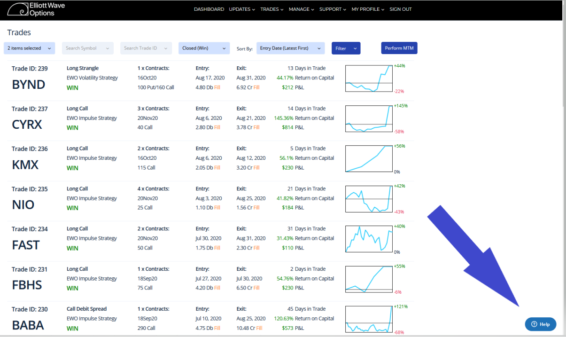
Task: Open the Support menu
Action: pyautogui.click(x=333, y=9)
